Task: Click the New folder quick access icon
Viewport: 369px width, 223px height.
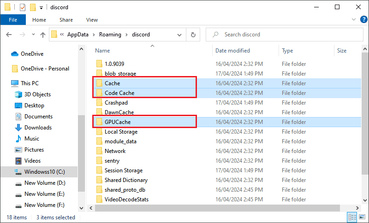Action: coord(33,7)
